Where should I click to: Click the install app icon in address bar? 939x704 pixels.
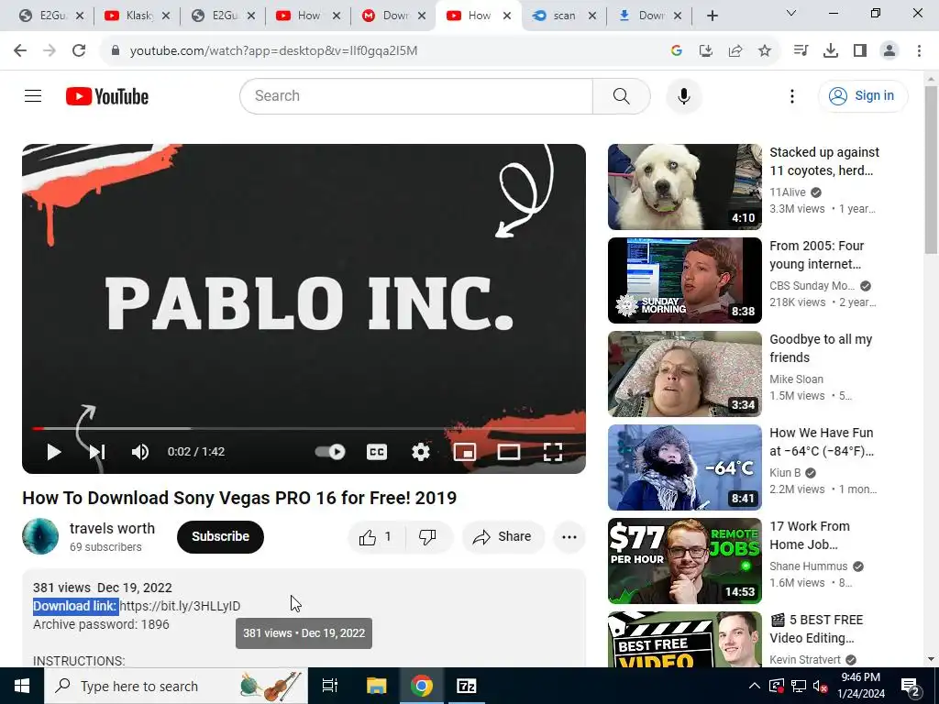706,51
